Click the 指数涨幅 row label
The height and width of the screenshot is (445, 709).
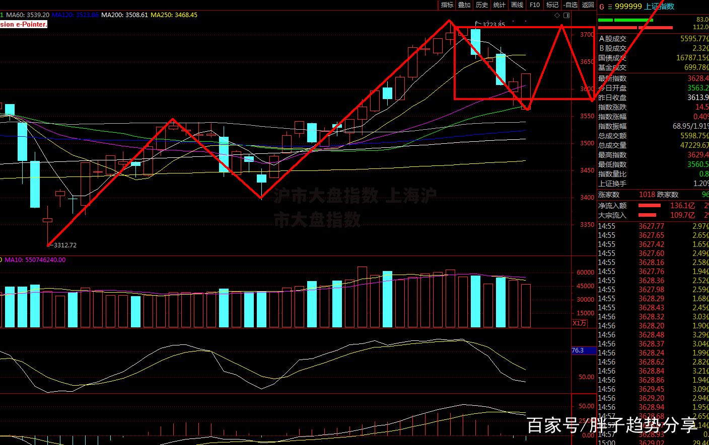(612, 117)
